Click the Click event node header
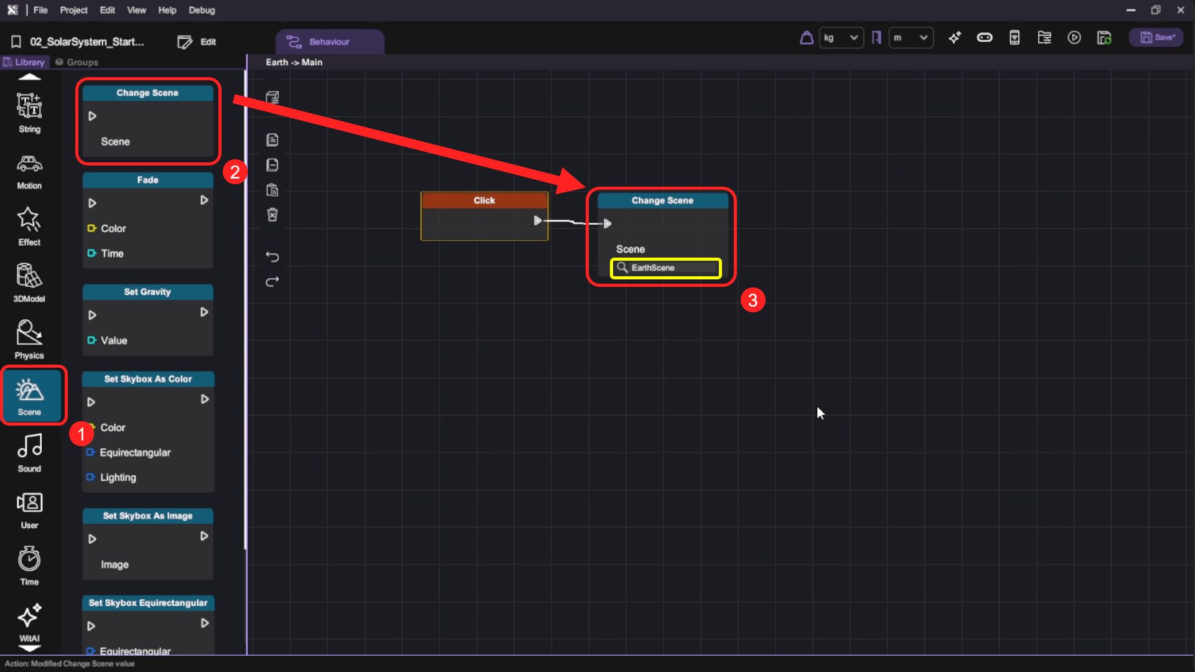 [484, 200]
